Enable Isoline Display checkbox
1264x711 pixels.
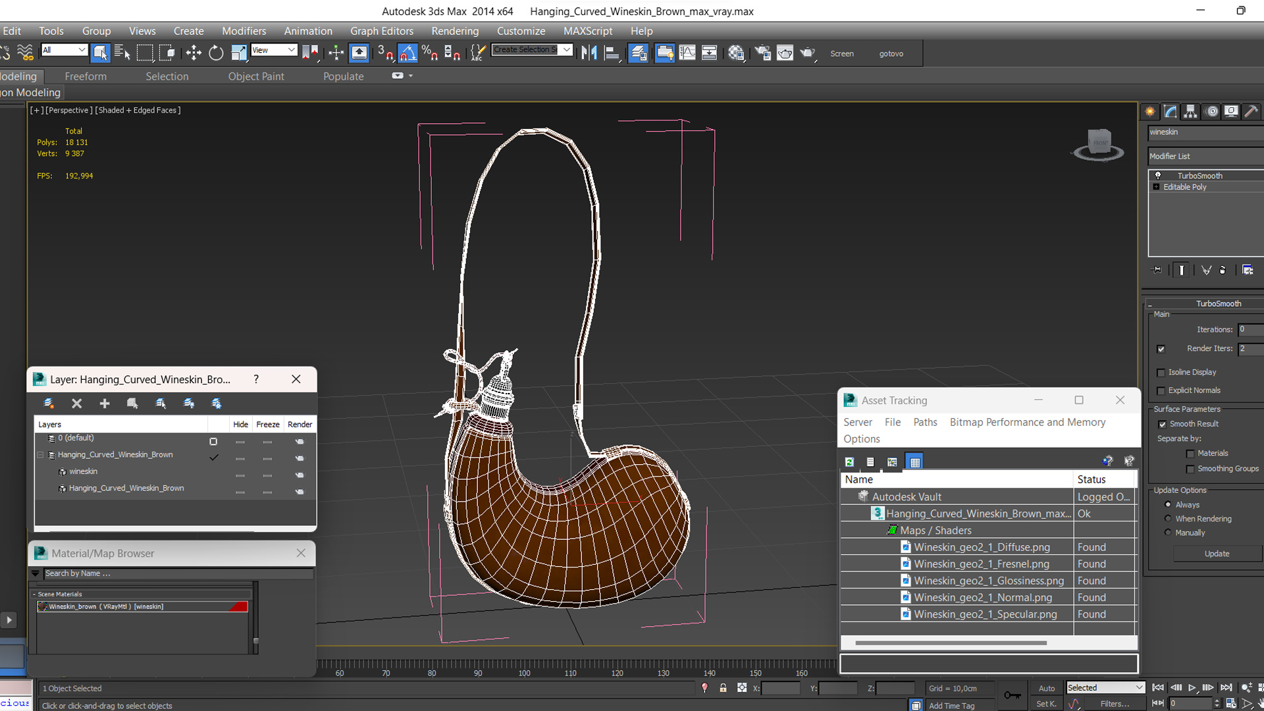pos(1161,373)
